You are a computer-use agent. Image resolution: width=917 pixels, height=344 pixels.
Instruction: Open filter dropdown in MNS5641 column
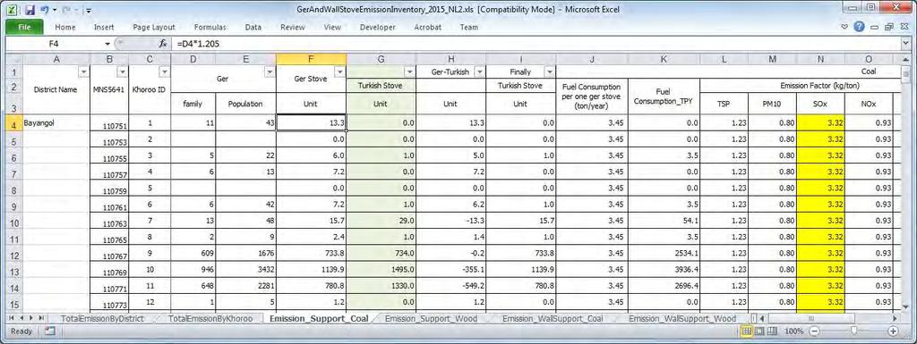coord(122,71)
